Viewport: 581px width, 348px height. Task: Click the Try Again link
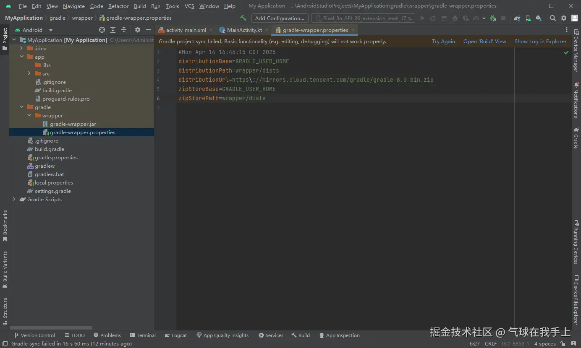[443, 41]
